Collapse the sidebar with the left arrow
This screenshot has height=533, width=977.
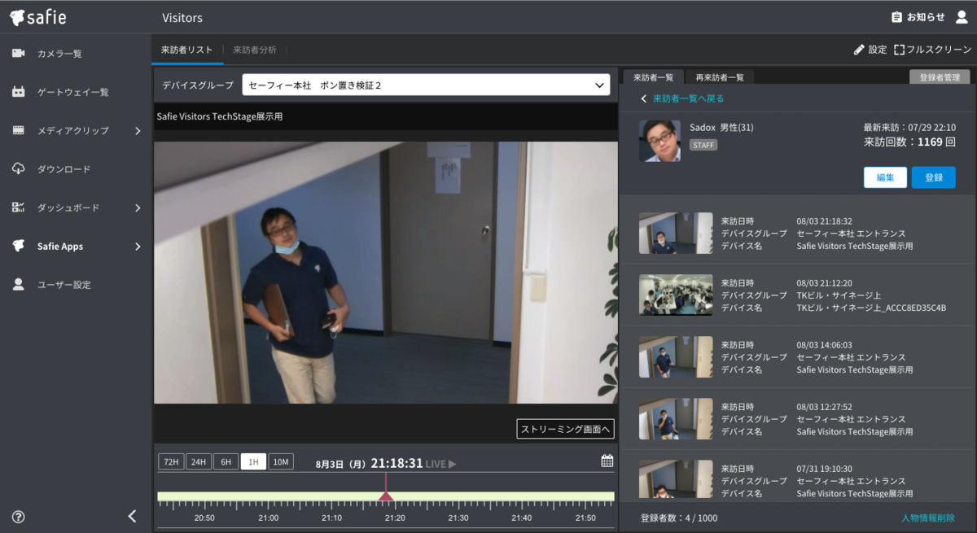(132, 516)
